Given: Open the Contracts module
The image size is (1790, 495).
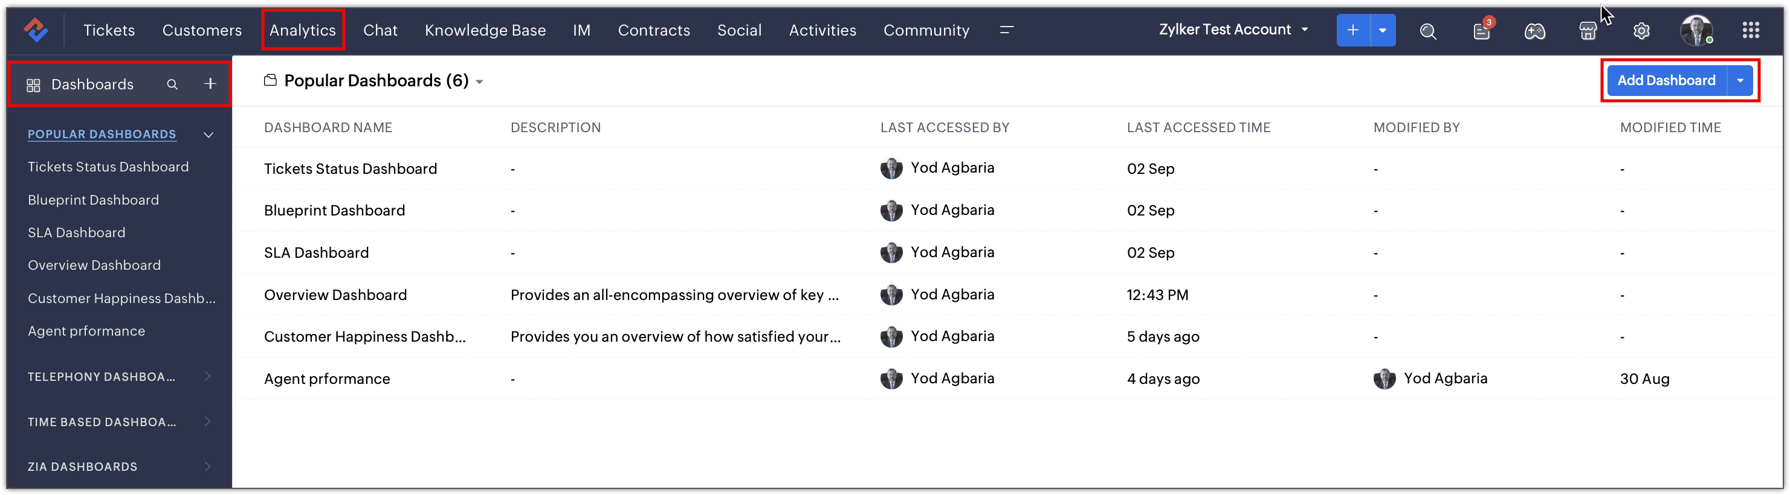Looking at the screenshot, I should [x=654, y=30].
